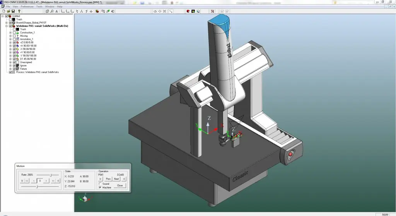
Task: Enable the Construction_1 checkbox
Action: pos(14,32)
